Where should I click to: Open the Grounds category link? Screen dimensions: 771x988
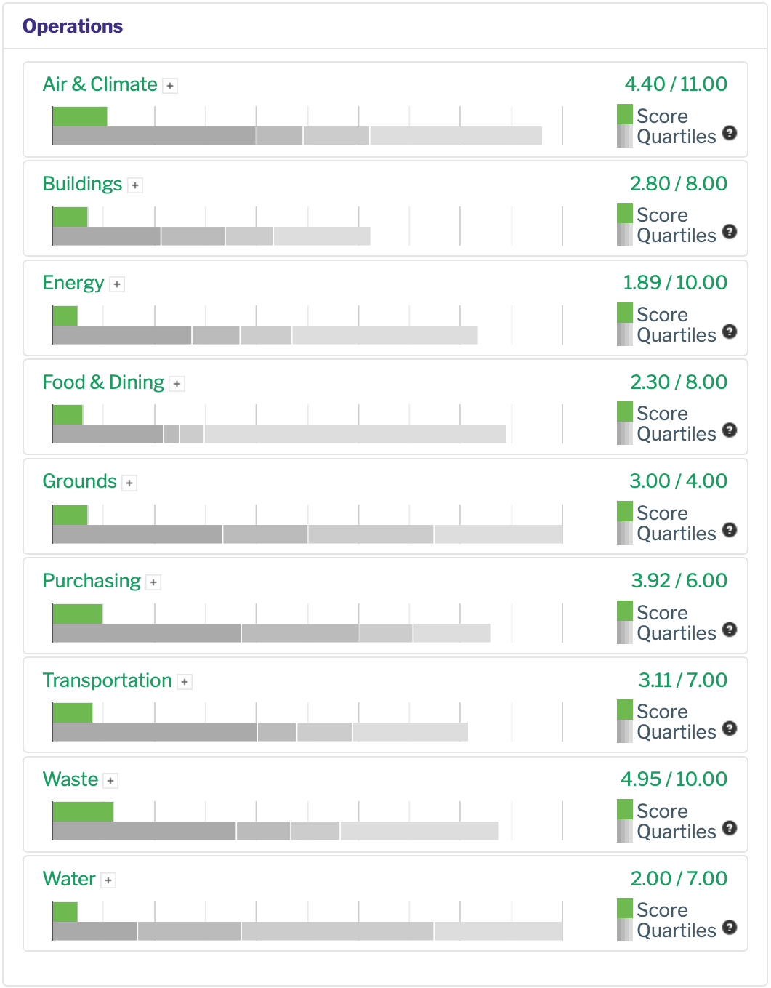pos(79,481)
